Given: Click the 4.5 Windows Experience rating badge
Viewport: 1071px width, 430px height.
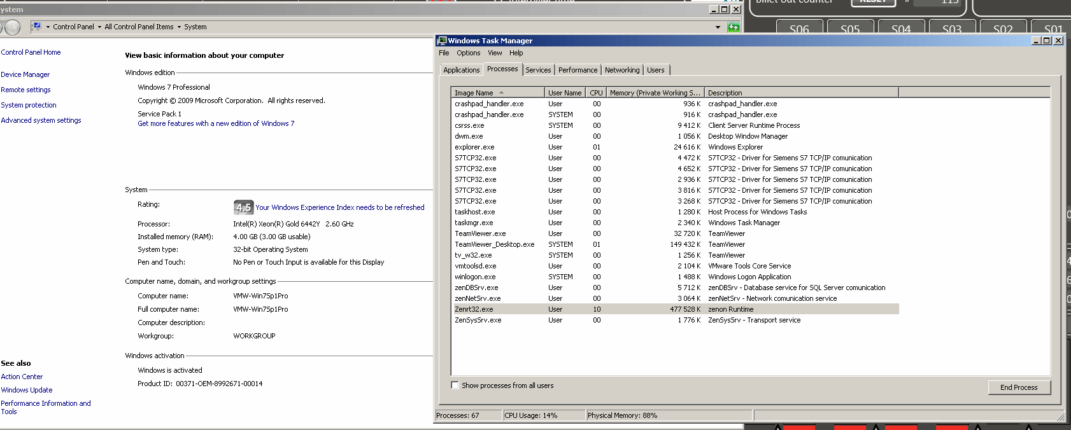Looking at the screenshot, I should (x=243, y=207).
